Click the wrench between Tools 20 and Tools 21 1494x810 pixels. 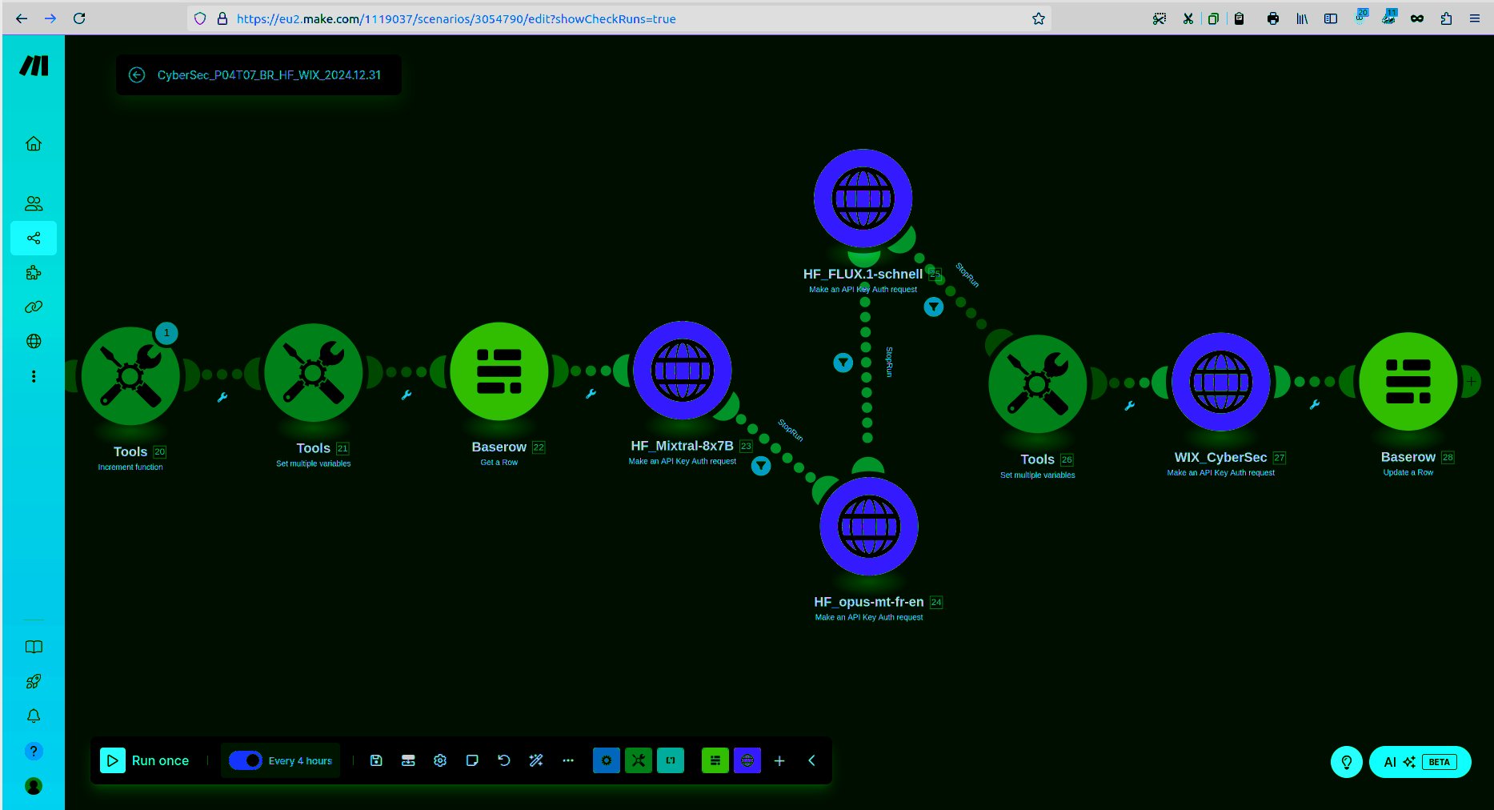tap(222, 397)
